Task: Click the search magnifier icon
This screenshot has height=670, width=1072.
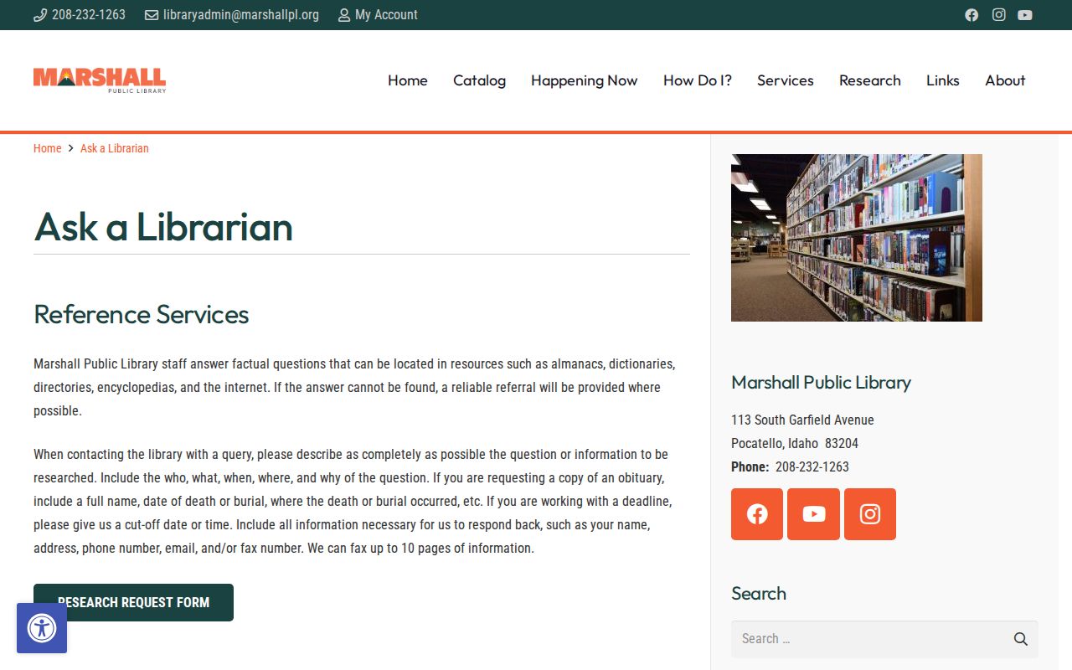Action: coord(1020,639)
